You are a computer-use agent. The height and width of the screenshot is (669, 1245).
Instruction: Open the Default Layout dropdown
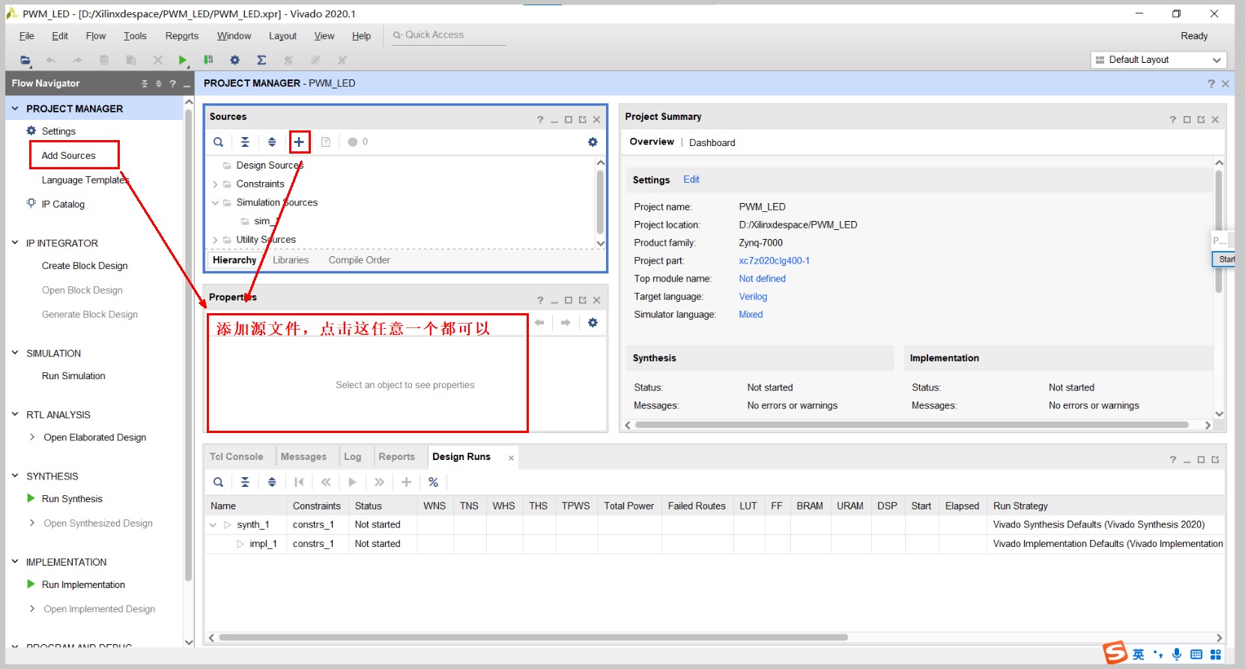(x=1159, y=60)
